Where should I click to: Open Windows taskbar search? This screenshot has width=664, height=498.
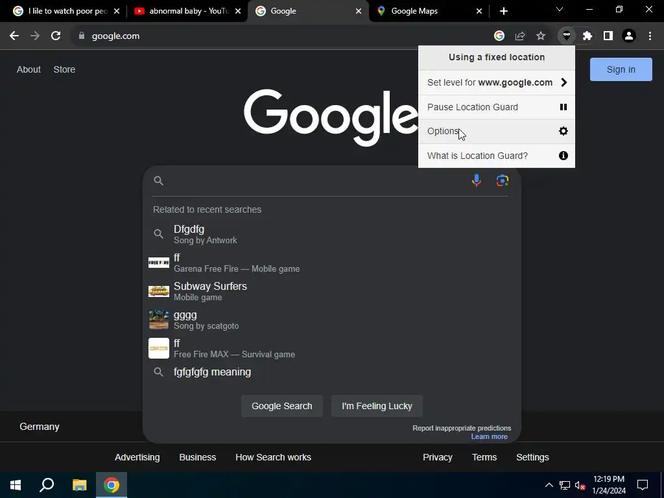click(47, 485)
